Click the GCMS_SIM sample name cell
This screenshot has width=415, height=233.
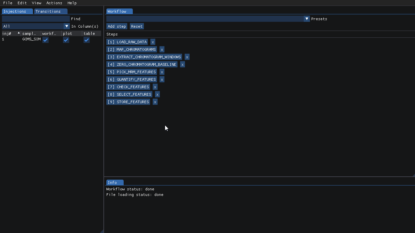coord(31,39)
